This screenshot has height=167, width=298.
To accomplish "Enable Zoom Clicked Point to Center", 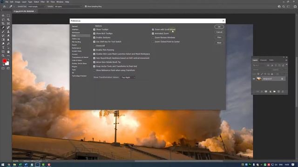I will (153, 42).
